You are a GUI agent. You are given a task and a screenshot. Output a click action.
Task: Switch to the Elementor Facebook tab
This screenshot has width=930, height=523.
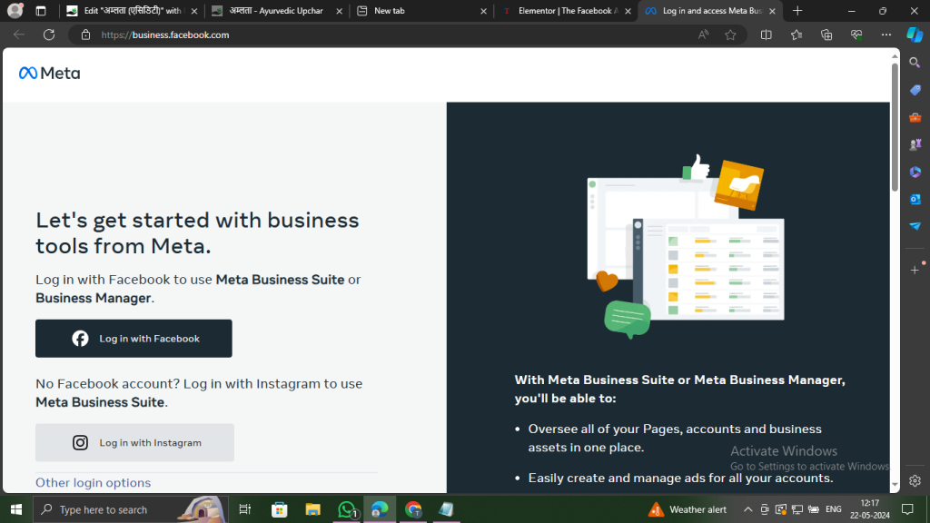568,11
